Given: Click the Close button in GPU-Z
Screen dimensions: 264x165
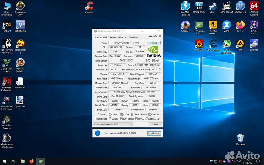Looking at the screenshot, I should pos(155,124).
